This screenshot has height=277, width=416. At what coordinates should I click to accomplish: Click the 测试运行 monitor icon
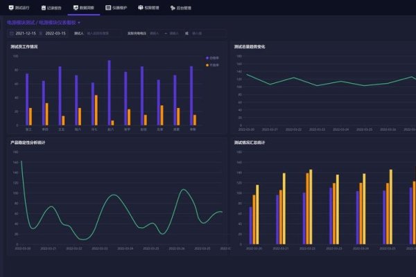[x=10, y=8]
